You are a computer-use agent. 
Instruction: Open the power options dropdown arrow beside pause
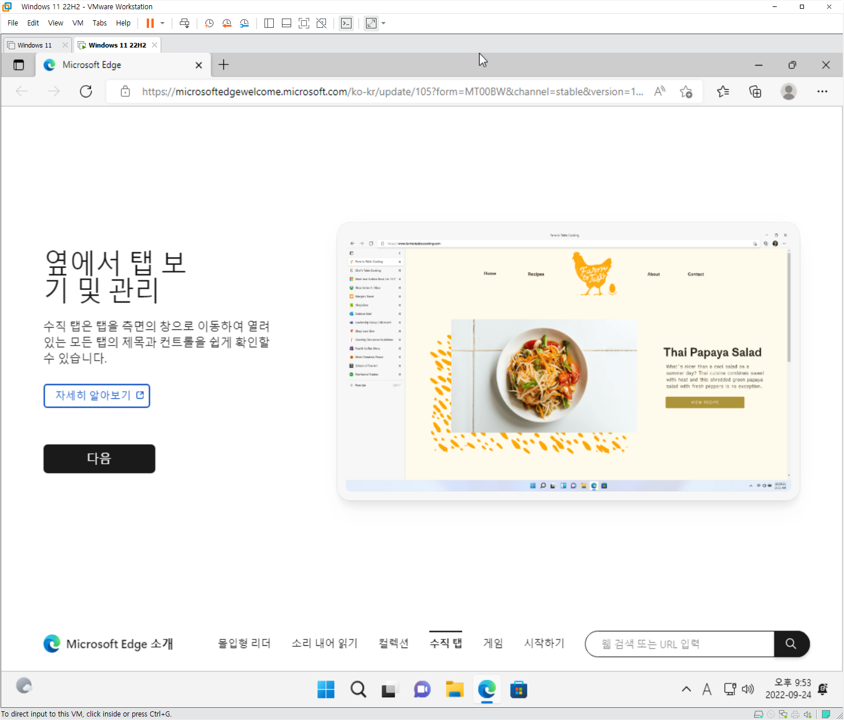pyautogui.click(x=162, y=23)
